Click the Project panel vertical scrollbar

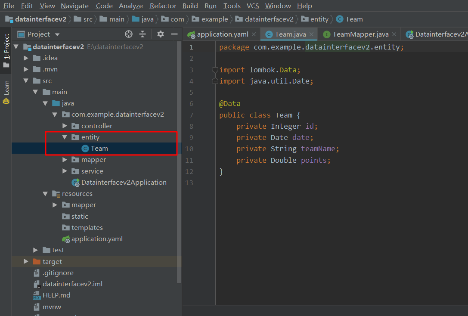pos(179,162)
